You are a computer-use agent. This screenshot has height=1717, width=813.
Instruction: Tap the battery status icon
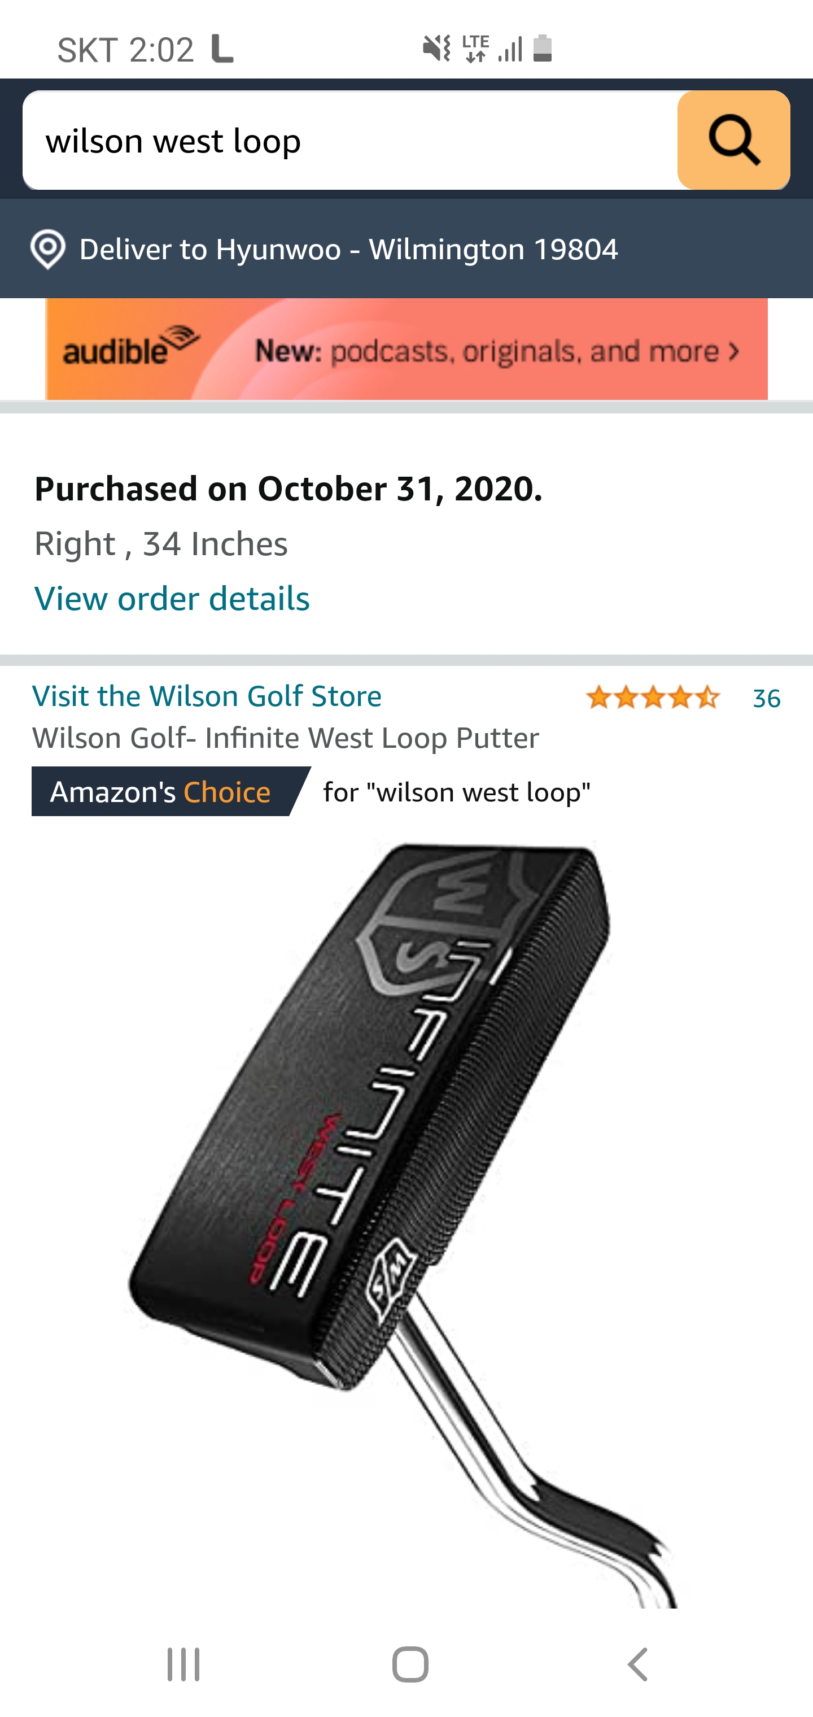click(543, 49)
